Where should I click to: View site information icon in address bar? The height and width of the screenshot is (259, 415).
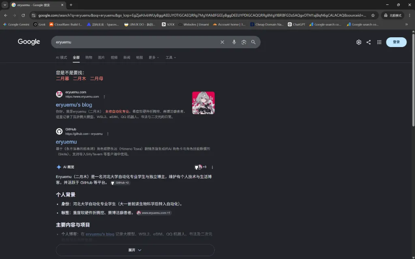[34, 15]
